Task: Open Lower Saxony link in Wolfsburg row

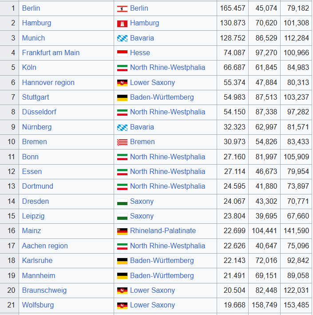Action: 152,305
